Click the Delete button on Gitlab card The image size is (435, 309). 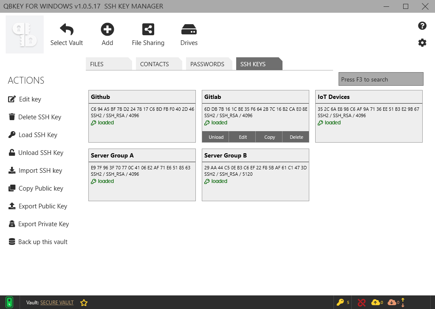(296, 137)
